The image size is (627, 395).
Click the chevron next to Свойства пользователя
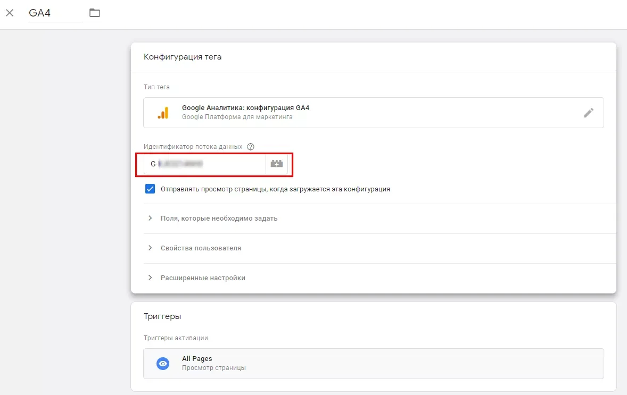click(150, 248)
